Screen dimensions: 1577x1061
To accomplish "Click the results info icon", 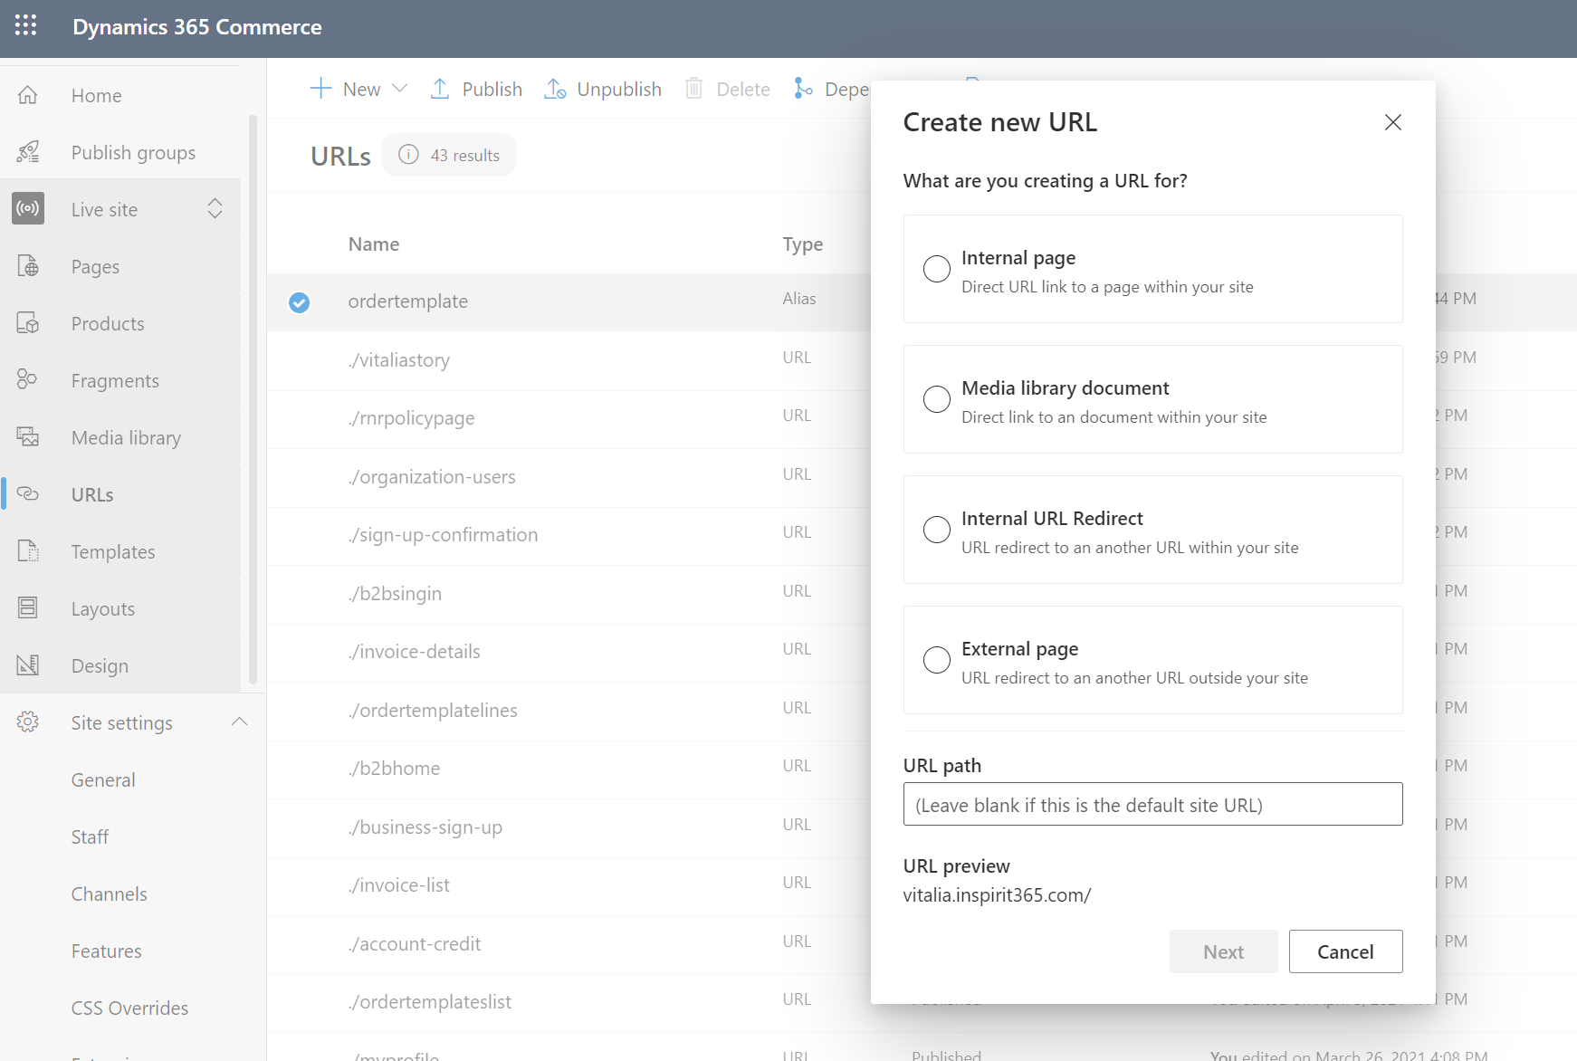I will [408, 155].
